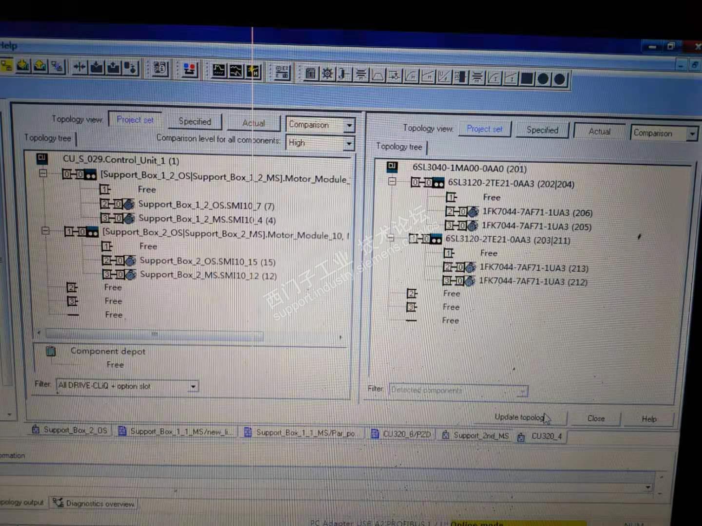Select 1FK7044-7AF71-1UA3 (212) in the tree

pos(533,282)
